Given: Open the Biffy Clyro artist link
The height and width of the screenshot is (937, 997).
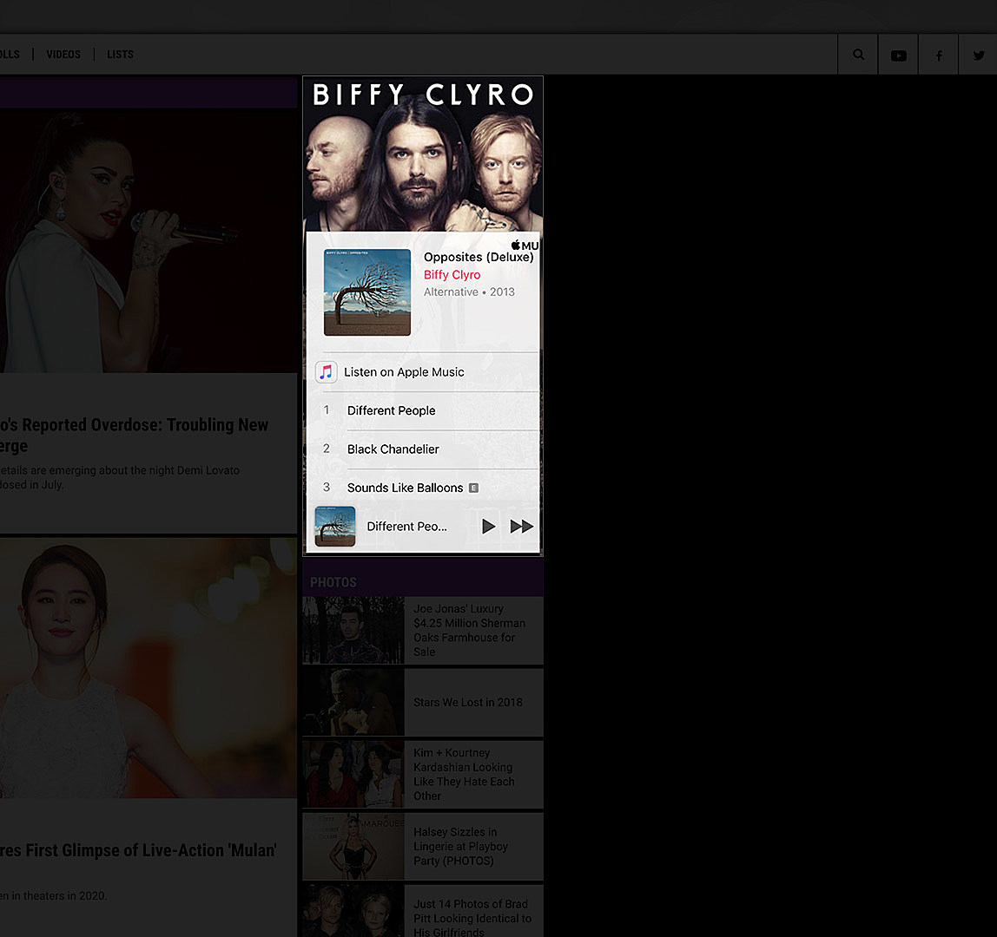Looking at the screenshot, I should pos(452,274).
